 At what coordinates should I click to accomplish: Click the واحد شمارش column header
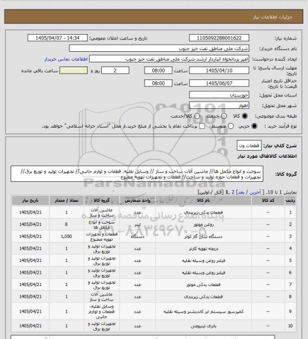[138, 201]
